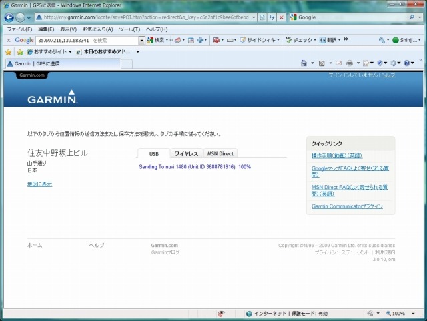This screenshot has width=427, height=321.
Task: Close the Google Toolbar with its X
Action: tap(9, 40)
